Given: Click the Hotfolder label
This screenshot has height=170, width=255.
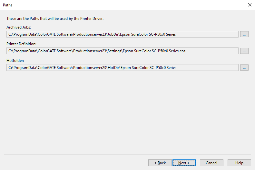Looking at the screenshot, I should pos(15,60).
